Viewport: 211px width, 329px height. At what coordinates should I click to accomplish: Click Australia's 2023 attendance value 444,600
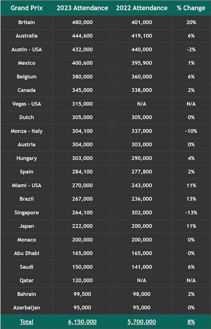pyautogui.click(x=82, y=36)
